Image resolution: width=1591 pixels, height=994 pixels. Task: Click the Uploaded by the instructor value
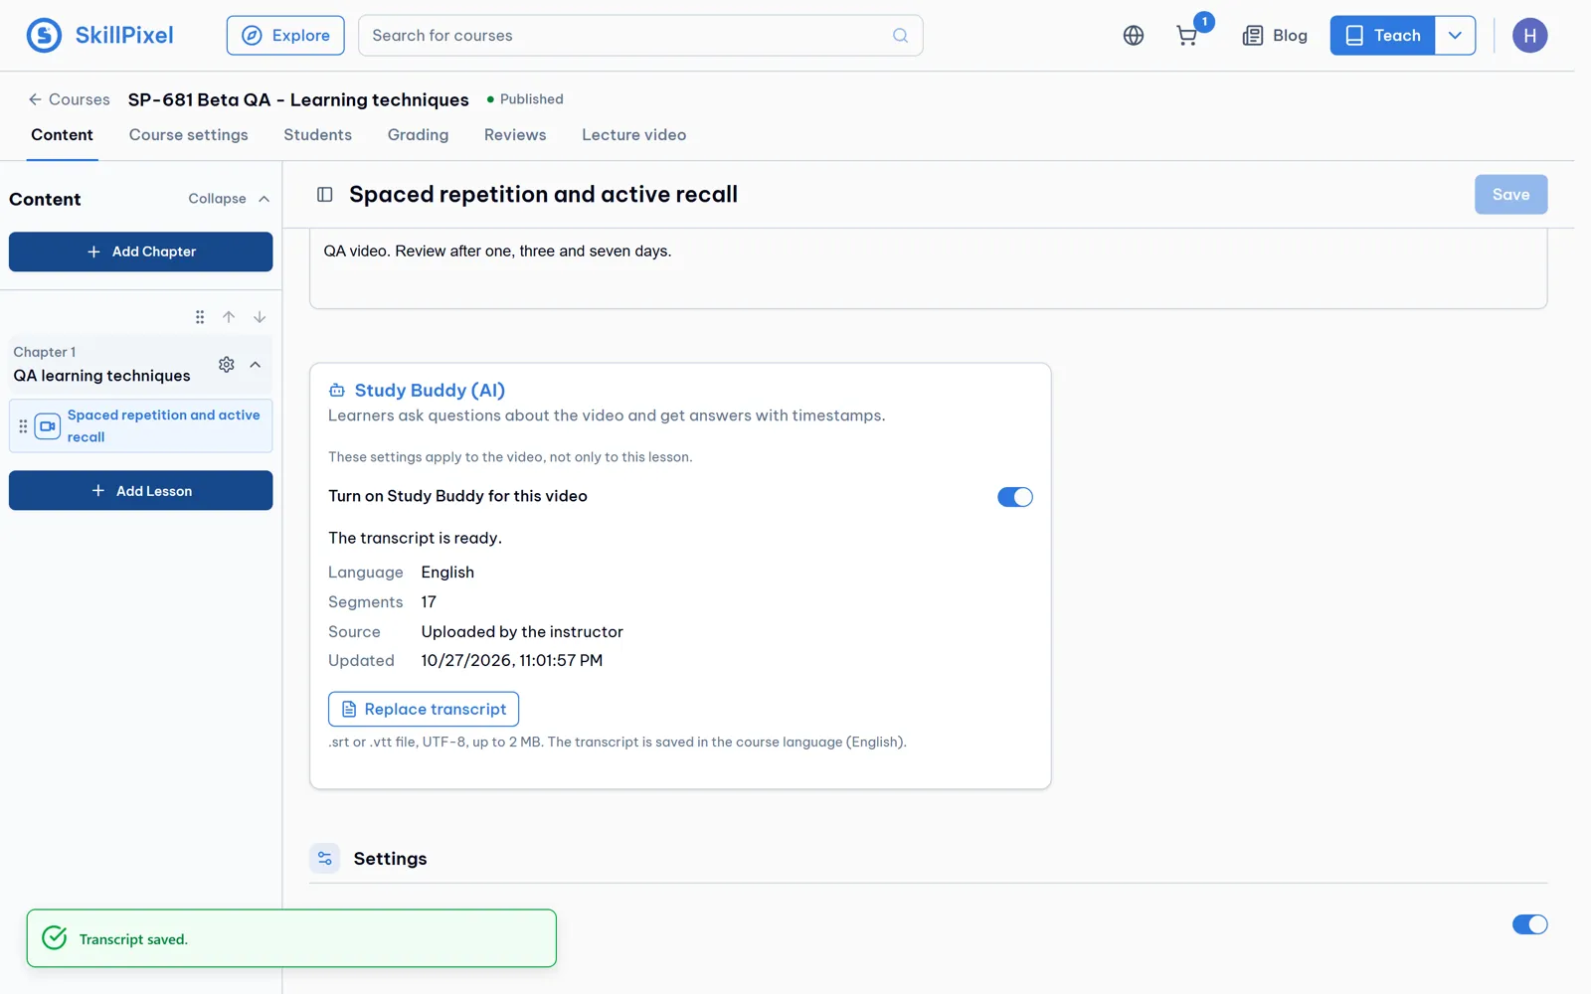pyautogui.click(x=522, y=632)
